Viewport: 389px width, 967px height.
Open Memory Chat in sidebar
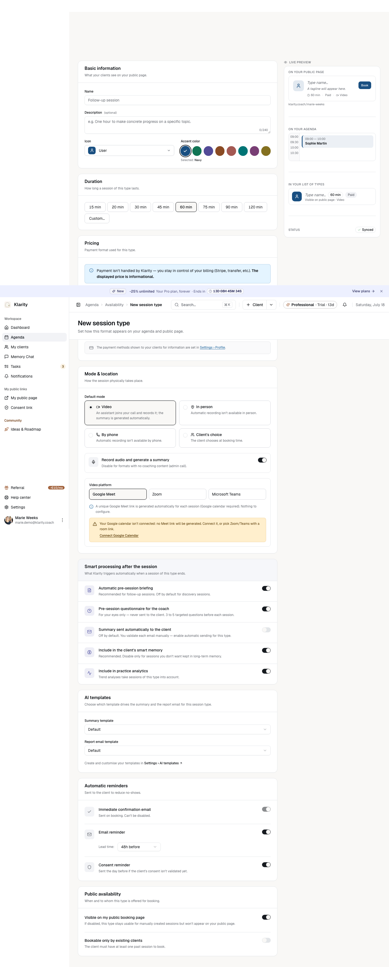35,357
